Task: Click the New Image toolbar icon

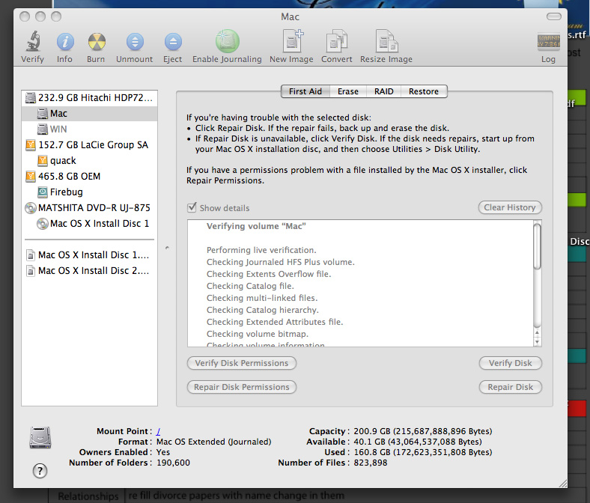Action: pyautogui.click(x=292, y=40)
